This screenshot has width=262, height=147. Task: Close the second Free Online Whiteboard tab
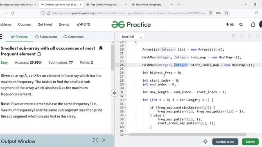coord(171,4)
